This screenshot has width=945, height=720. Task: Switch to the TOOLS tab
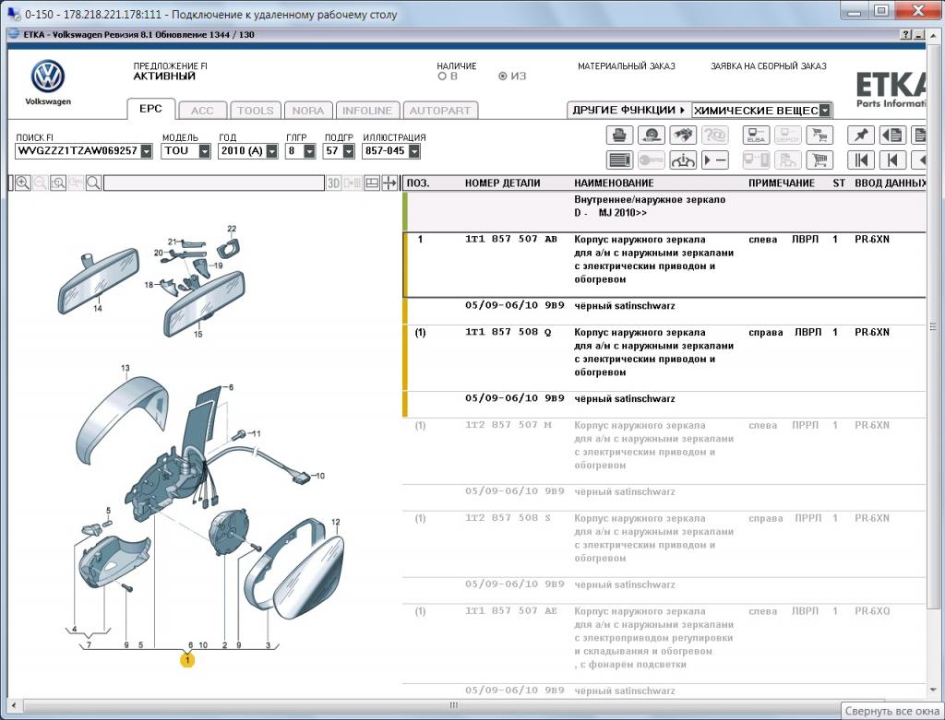(256, 111)
